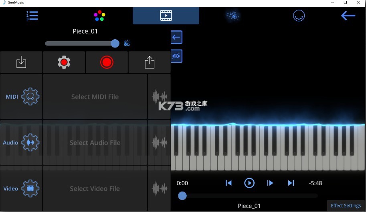Image resolution: width=366 pixels, height=212 pixels.
Task: Click Select Audio File
Action: click(x=95, y=143)
